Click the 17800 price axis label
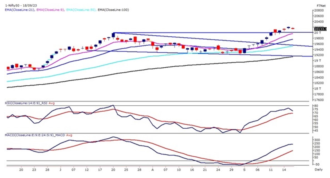This screenshot has height=178, width=330. (x=319, y=94)
